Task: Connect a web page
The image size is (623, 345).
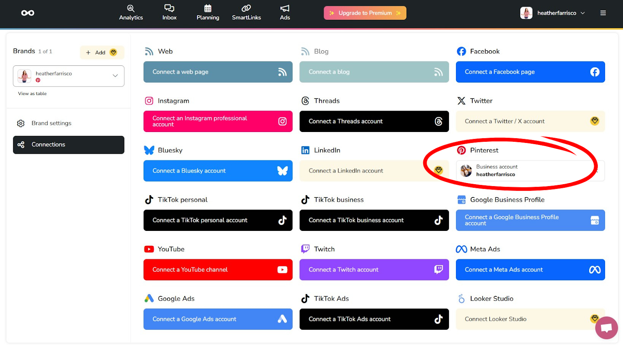Action: (x=218, y=72)
